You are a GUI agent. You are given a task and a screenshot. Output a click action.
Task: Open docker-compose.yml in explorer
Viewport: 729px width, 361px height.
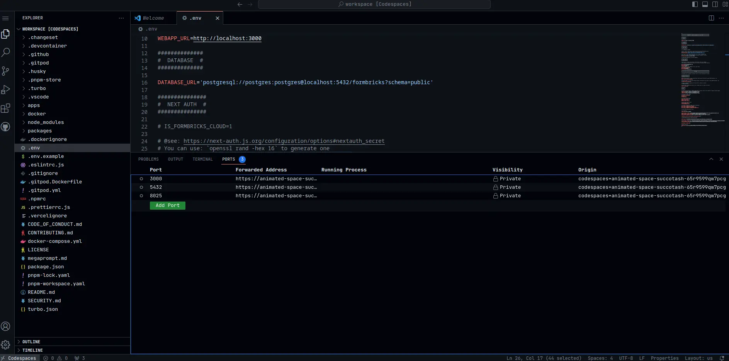click(55, 241)
